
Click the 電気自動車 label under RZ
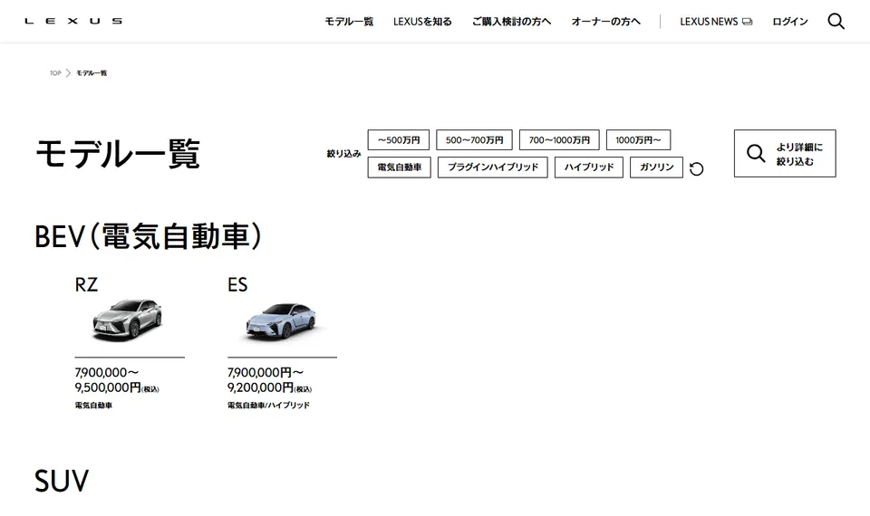coord(93,406)
